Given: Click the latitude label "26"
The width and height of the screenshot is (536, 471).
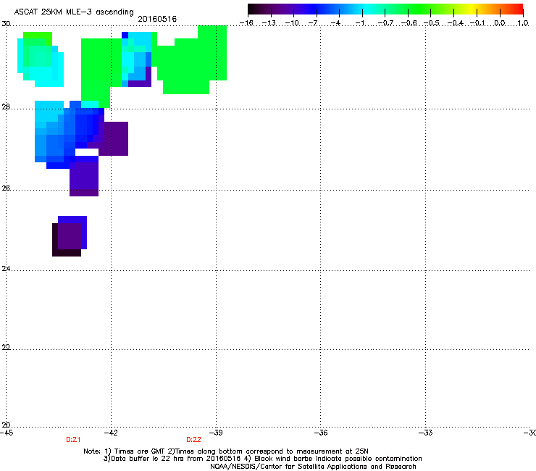Looking at the screenshot, I should [6, 188].
